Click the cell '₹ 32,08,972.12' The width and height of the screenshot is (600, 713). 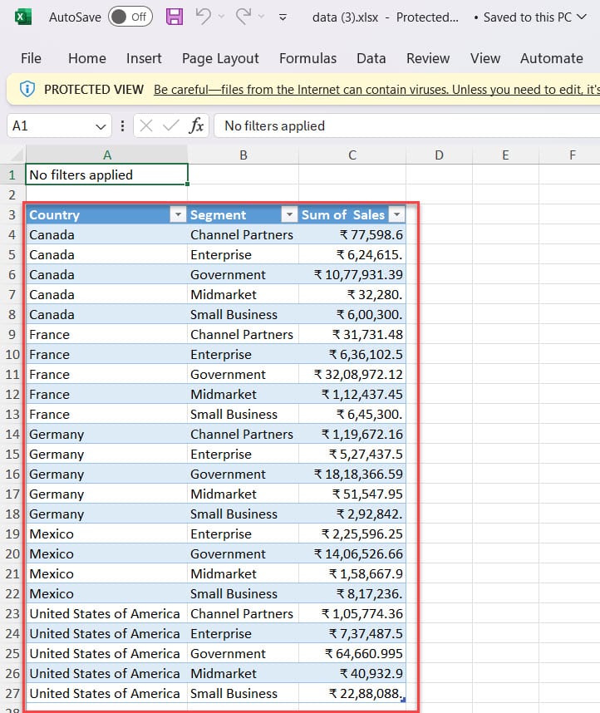tap(352, 375)
